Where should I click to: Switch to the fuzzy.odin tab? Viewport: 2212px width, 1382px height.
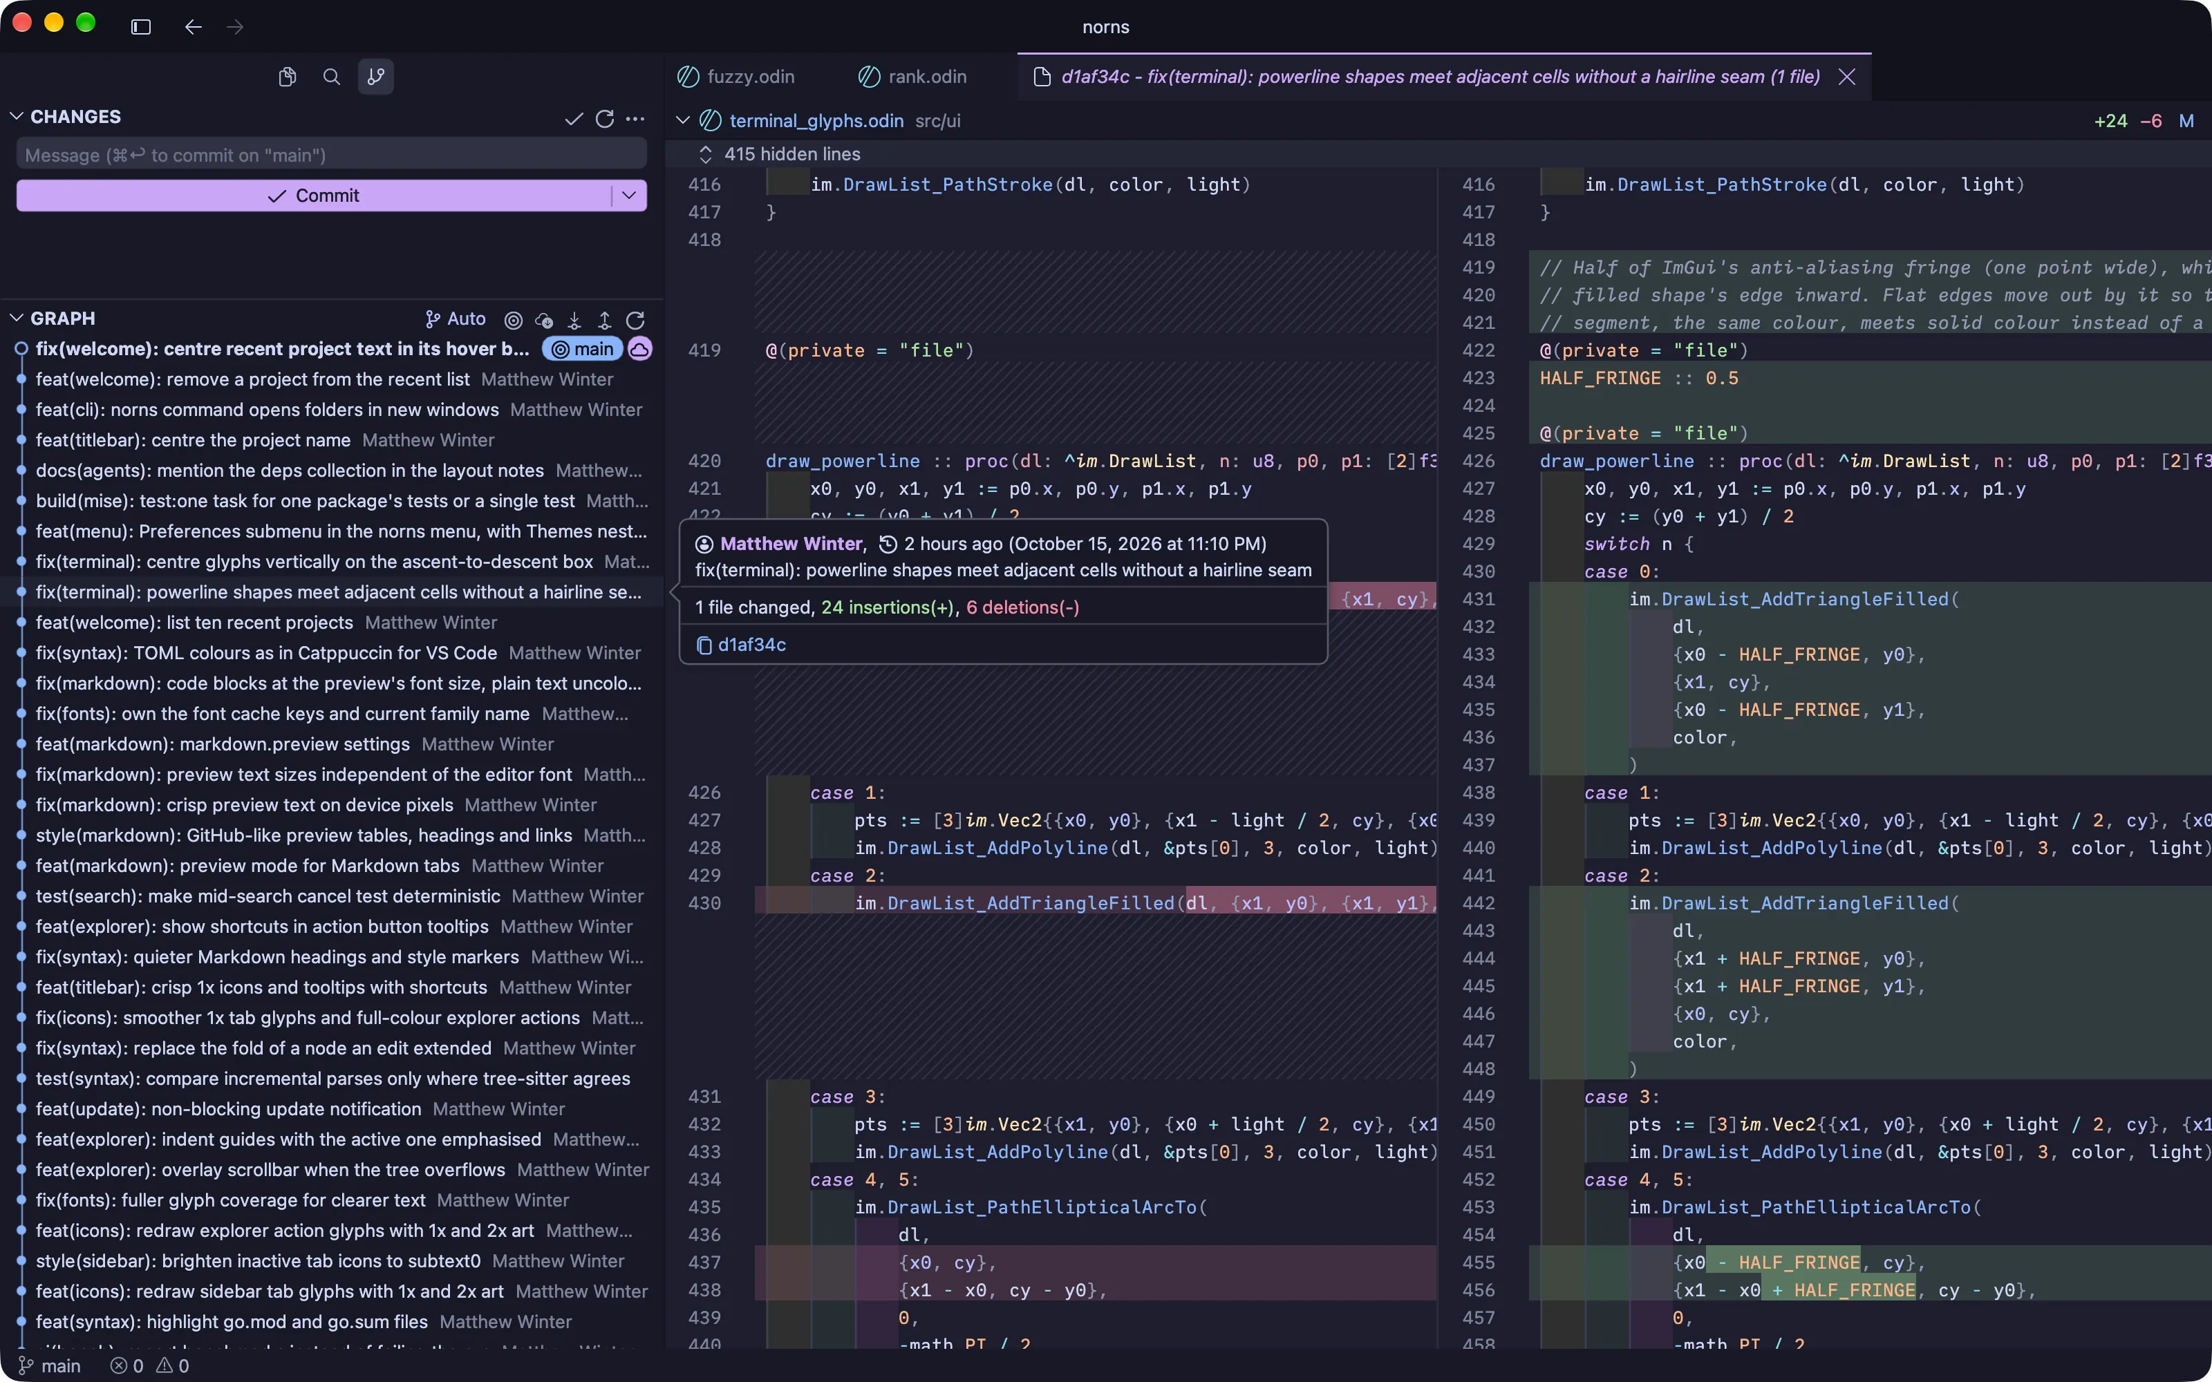tap(735, 77)
